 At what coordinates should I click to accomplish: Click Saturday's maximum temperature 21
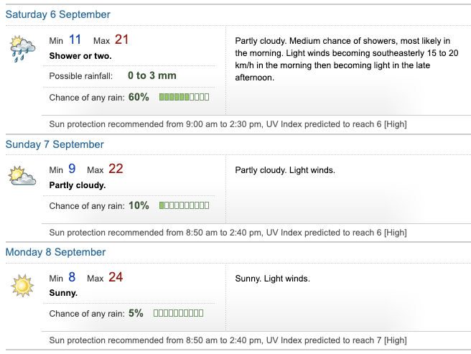pos(121,40)
